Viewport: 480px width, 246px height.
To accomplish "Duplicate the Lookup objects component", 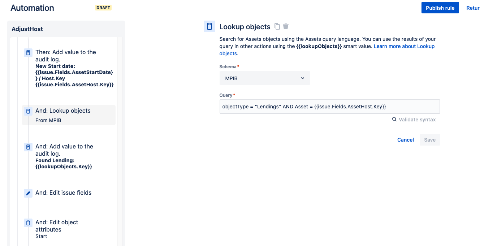I will click(x=277, y=26).
